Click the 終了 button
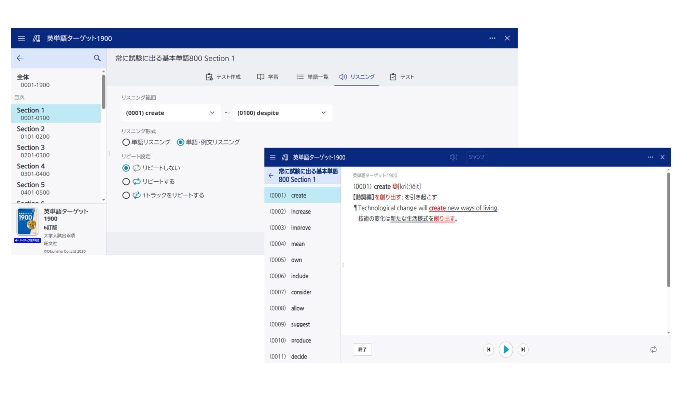 coord(362,349)
